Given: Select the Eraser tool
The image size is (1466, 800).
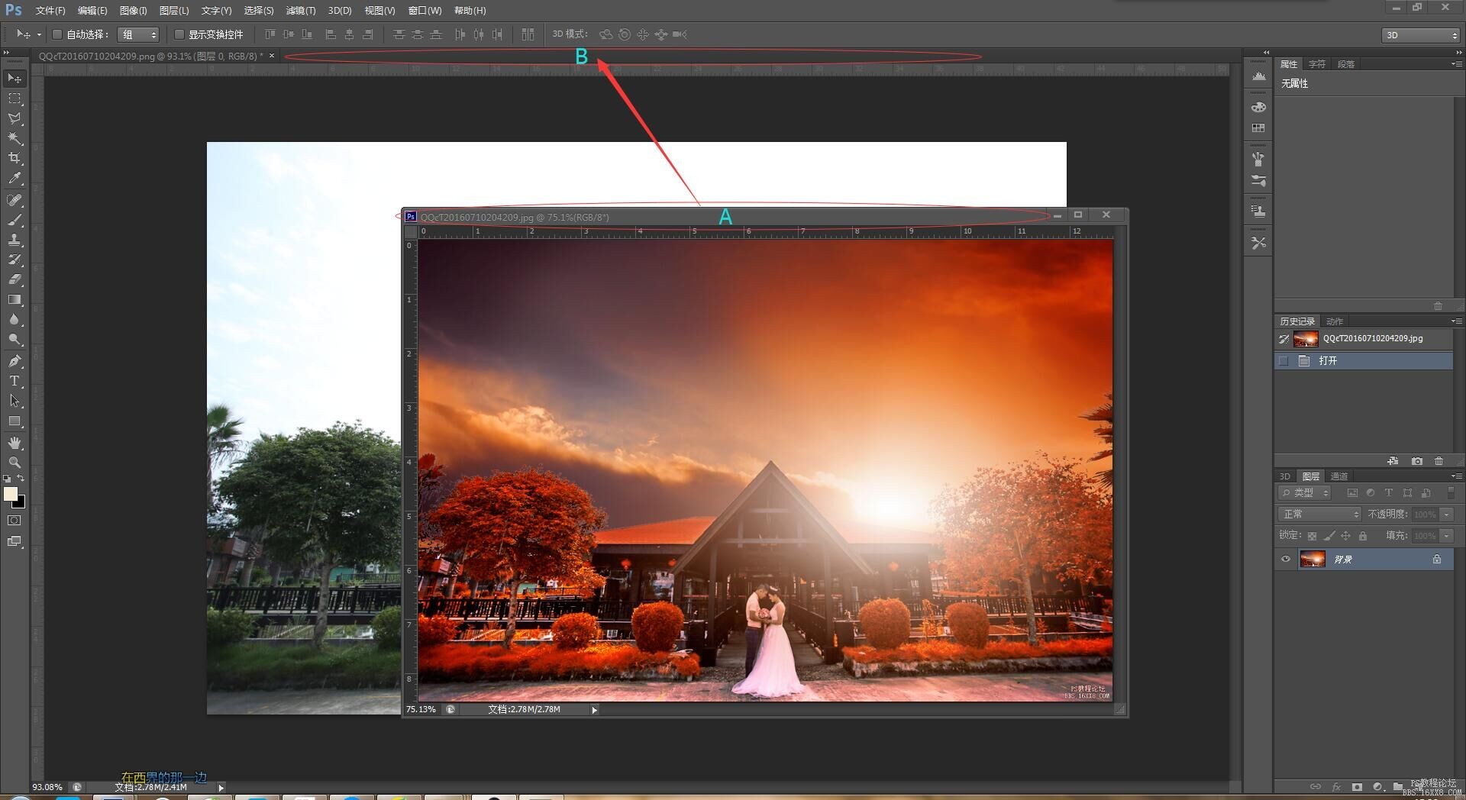Looking at the screenshot, I should (15, 279).
